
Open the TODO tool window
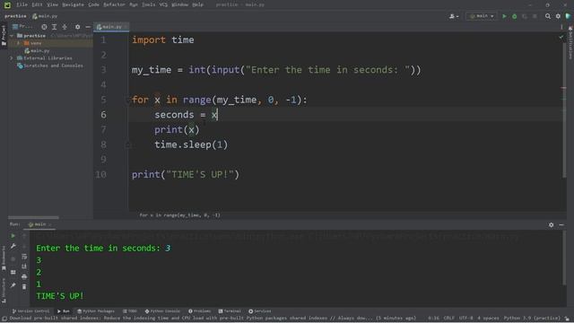click(x=130, y=311)
